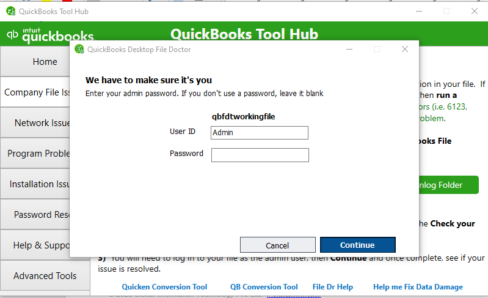Click the 'qbfdtworkingfile' file name text

click(x=243, y=117)
